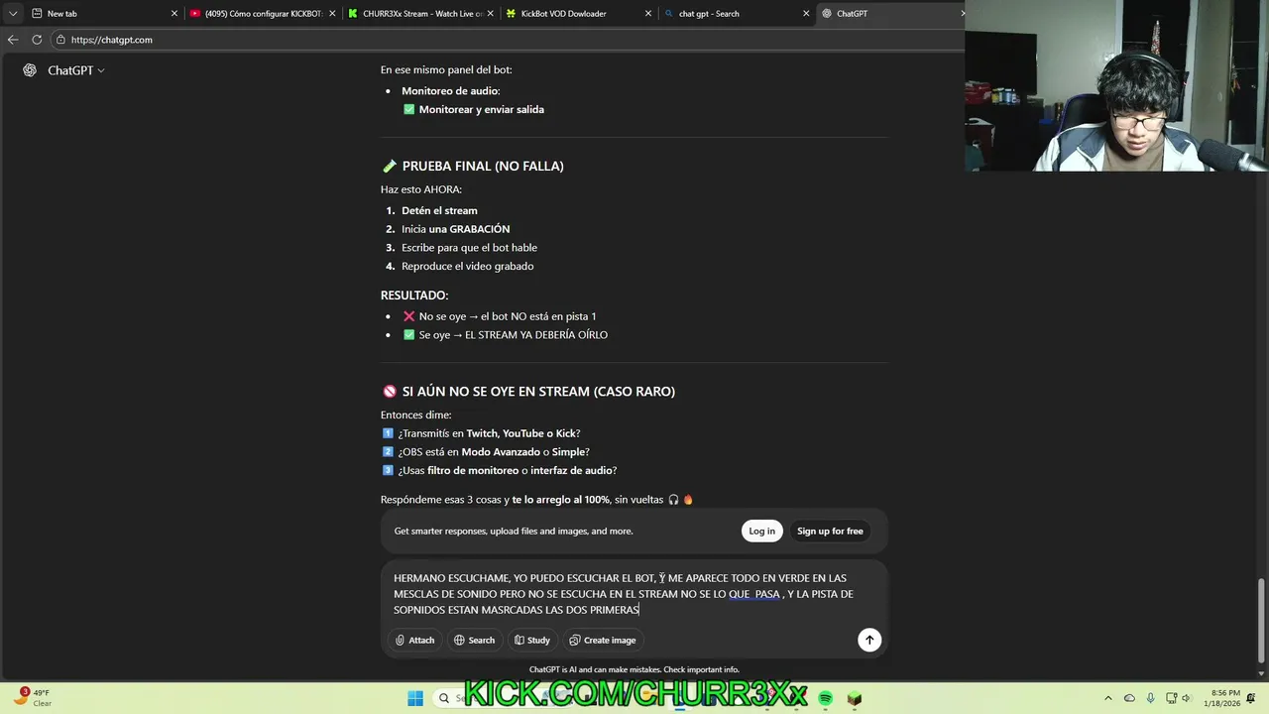The width and height of the screenshot is (1269, 714).
Task: Click the 'Inicia una GRABACIÓN' step
Action: pos(455,229)
